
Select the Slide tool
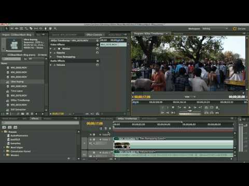click(x=40, y=28)
